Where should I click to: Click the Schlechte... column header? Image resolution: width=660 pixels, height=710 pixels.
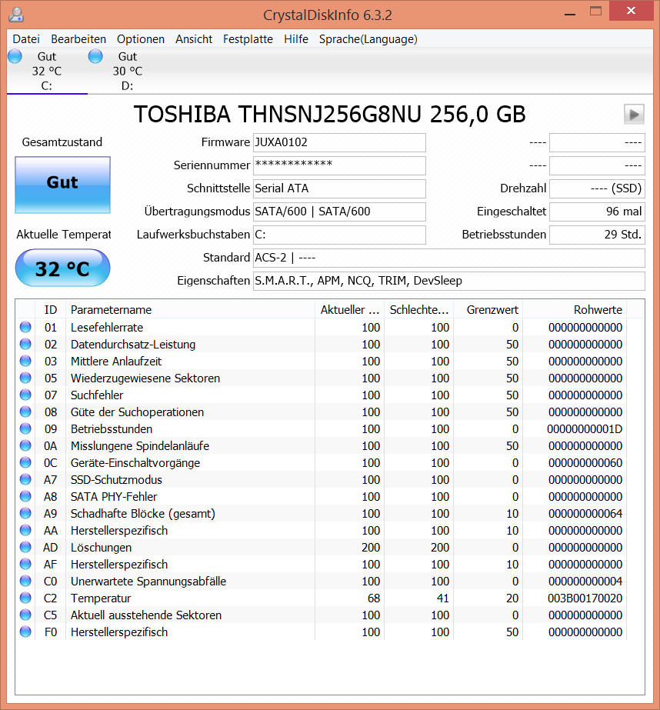click(x=418, y=310)
